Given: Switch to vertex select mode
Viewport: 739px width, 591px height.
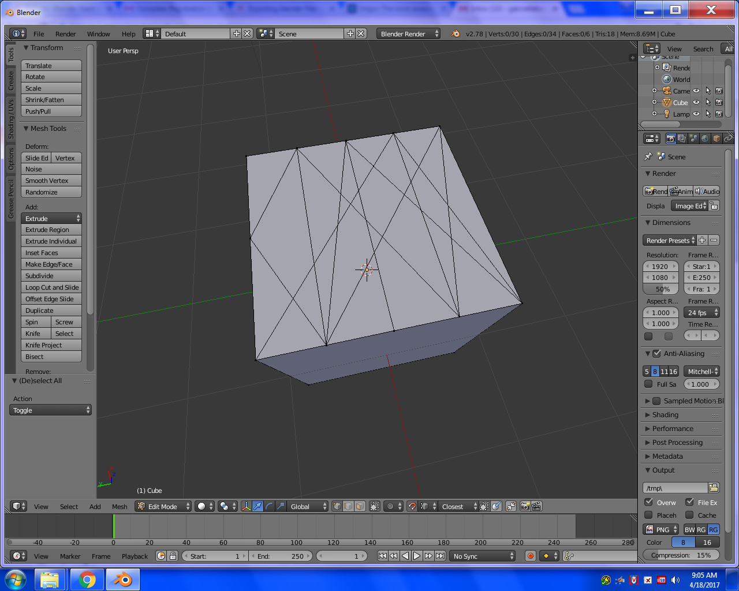Looking at the screenshot, I should (337, 506).
